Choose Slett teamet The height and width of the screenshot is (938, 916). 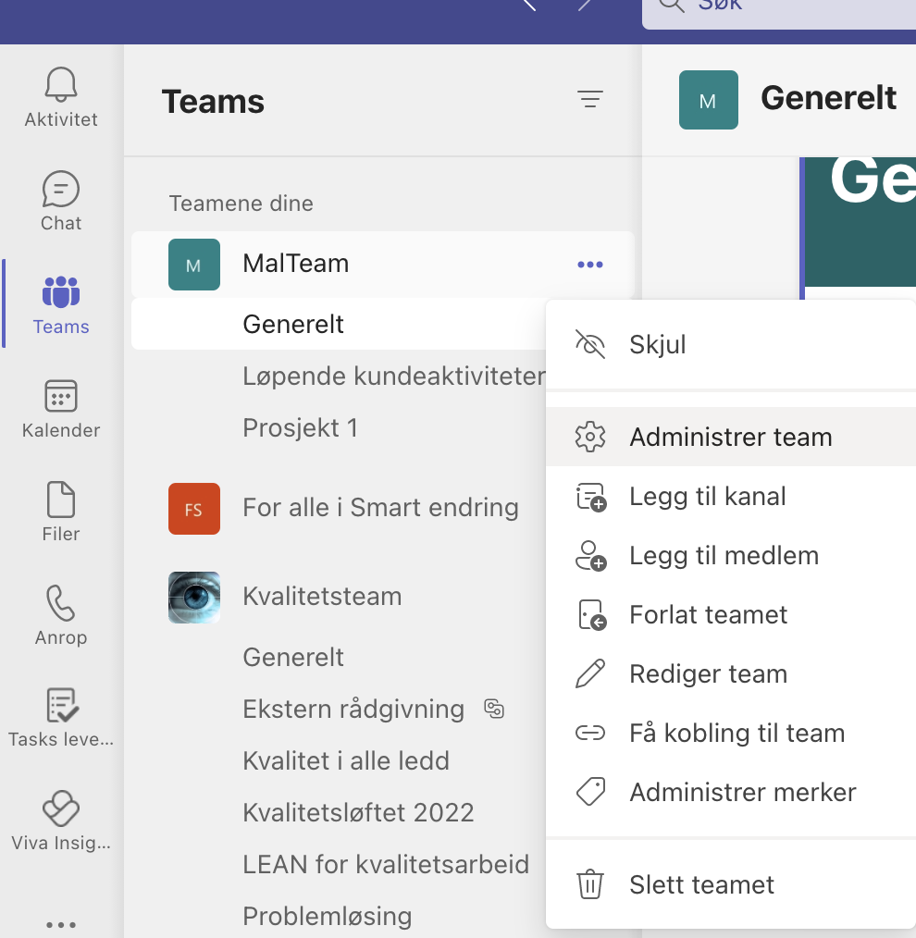click(x=731, y=884)
